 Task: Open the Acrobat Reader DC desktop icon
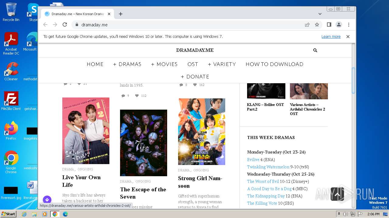pos(11,44)
